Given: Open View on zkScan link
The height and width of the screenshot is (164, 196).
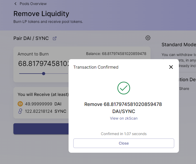Looking at the screenshot, I should point(124,118).
